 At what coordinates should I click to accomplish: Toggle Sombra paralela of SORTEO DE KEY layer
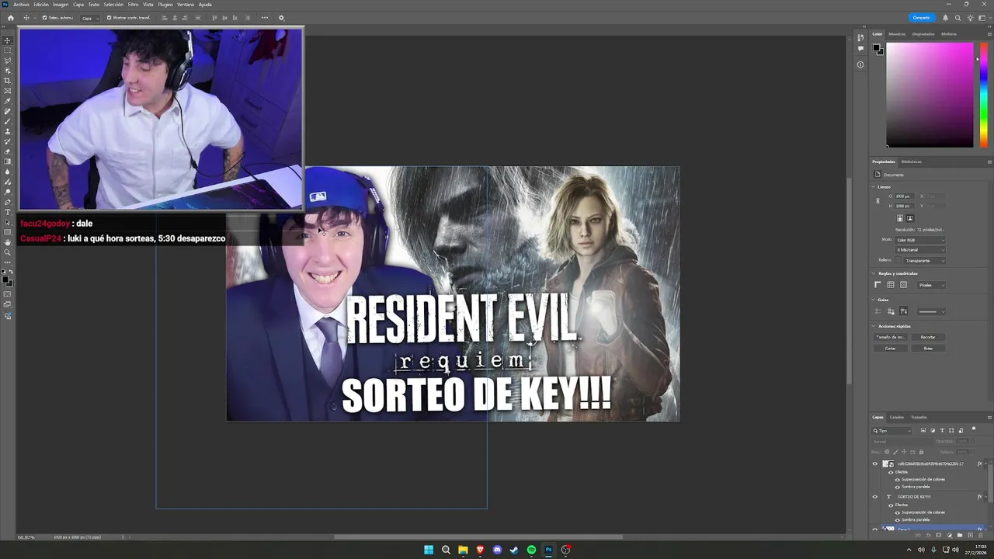tap(898, 520)
